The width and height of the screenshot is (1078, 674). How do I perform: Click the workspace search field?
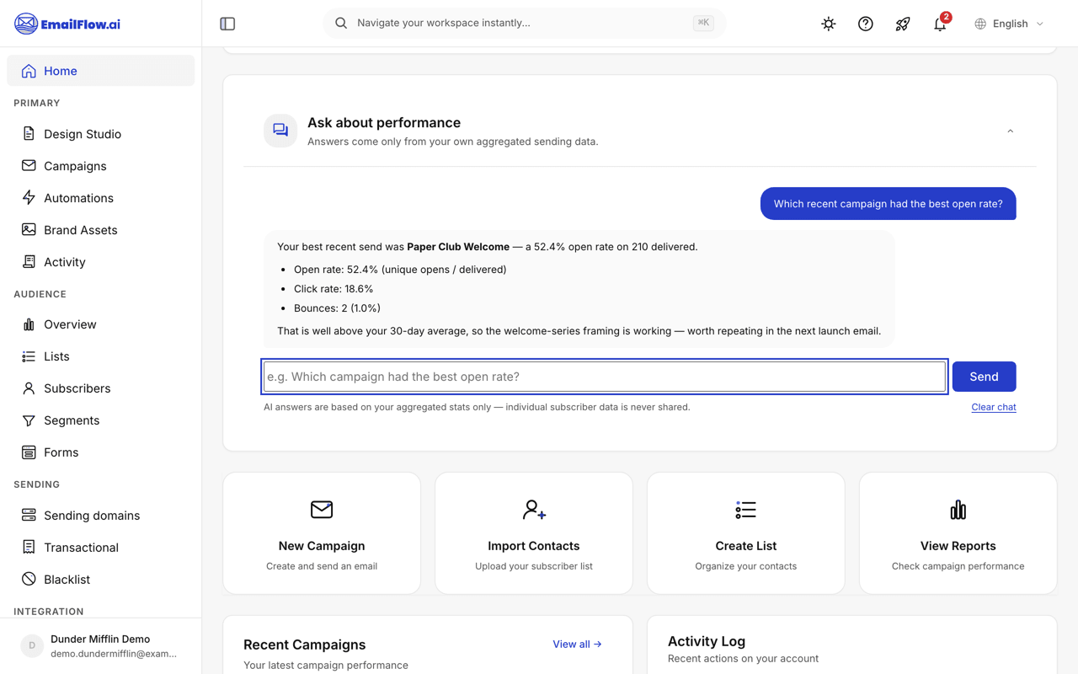tap(524, 23)
